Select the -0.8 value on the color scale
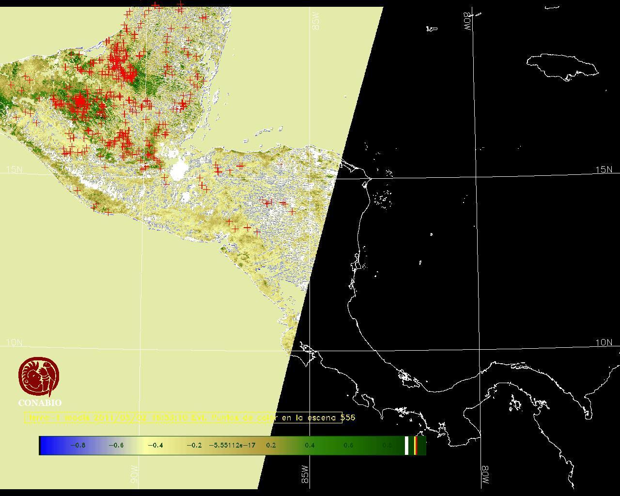This screenshot has height=496, width=620. [x=77, y=445]
